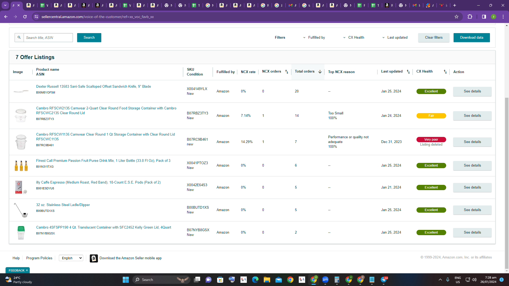Screen dimensions: 509x286
Task: Open Program Policies link
Action: pyautogui.click(x=39, y=258)
